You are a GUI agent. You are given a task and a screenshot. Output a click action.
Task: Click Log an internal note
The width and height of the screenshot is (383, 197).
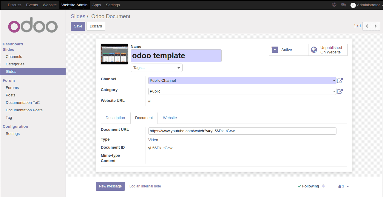[x=145, y=186]
